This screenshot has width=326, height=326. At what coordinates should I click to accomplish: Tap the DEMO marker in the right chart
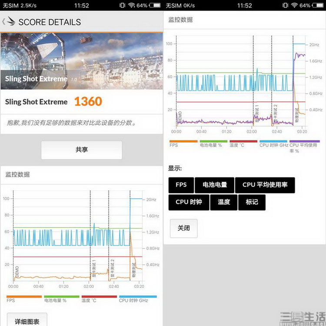180,117
